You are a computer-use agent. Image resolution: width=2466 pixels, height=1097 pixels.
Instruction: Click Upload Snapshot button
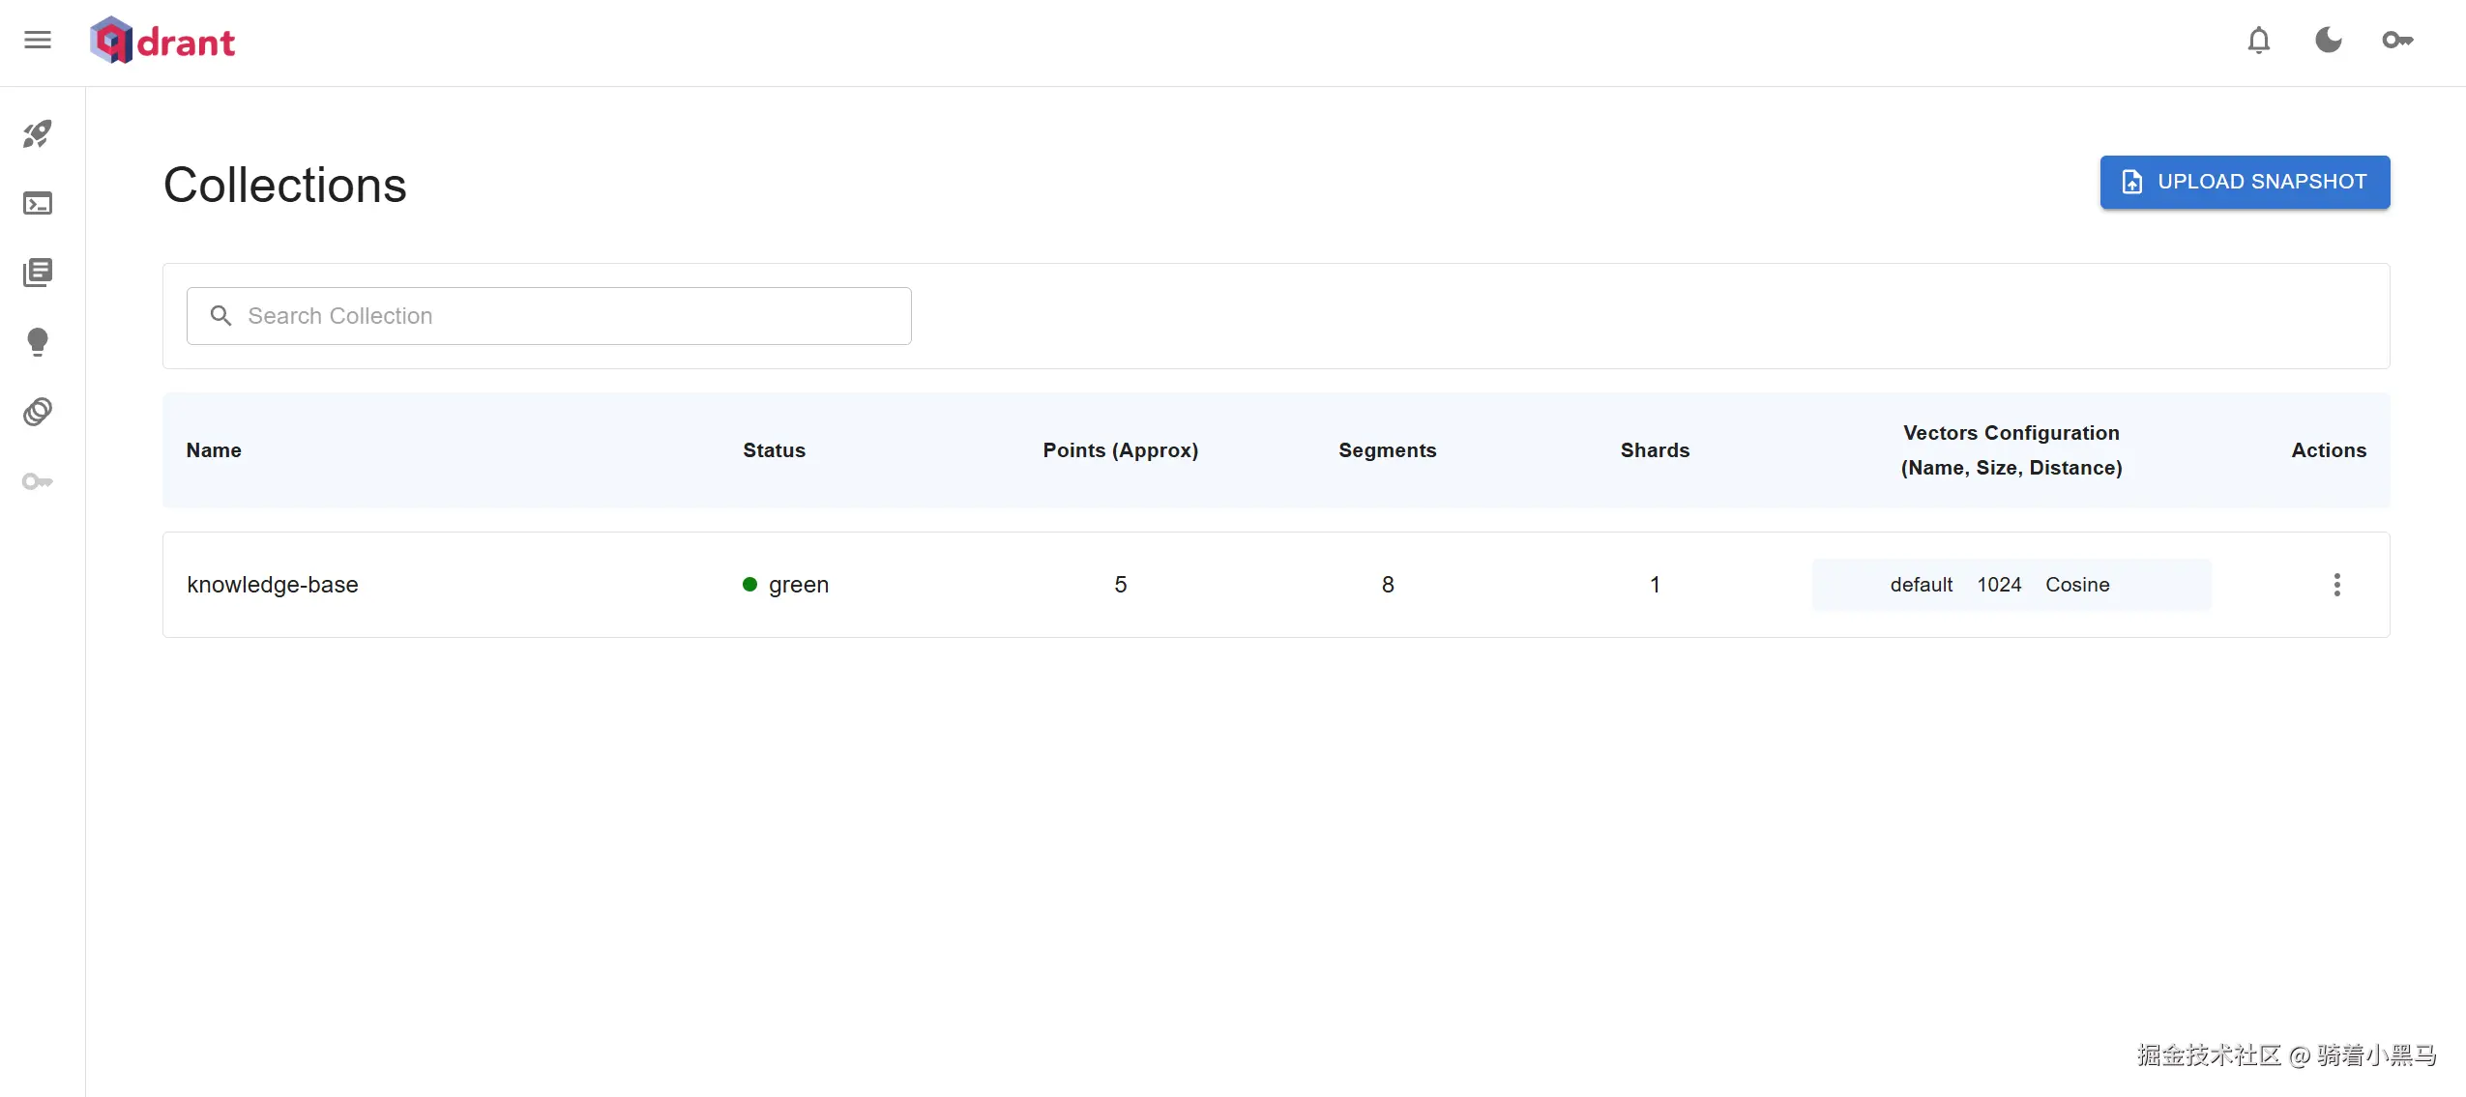click(x=2244, y=182)
